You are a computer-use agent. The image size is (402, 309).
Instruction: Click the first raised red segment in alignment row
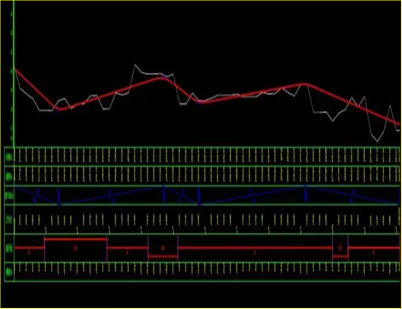75,239
